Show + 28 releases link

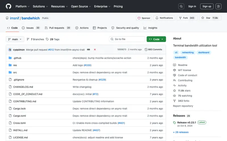(x=181, y=132)
